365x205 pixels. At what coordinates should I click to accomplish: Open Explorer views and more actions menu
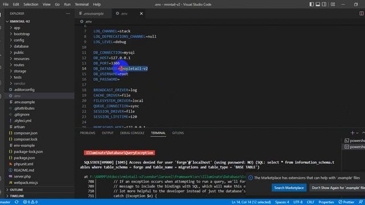(x=68, y=14)
